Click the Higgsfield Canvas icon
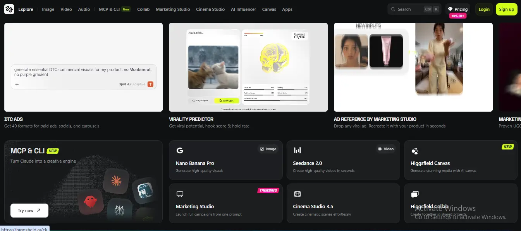The width and height of the screenshot is (521, 231). pos(414,151)
